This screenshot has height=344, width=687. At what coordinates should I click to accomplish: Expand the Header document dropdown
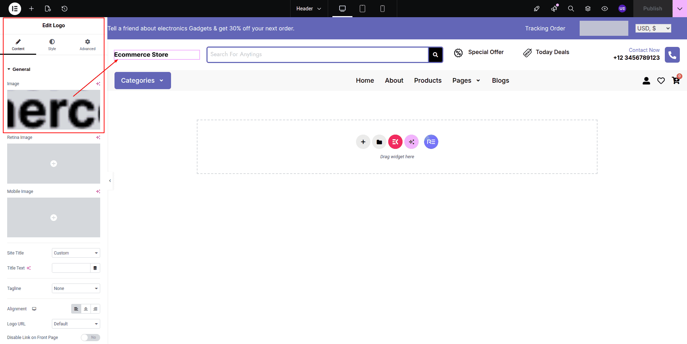pyautogui.click(x=309, y=9)
